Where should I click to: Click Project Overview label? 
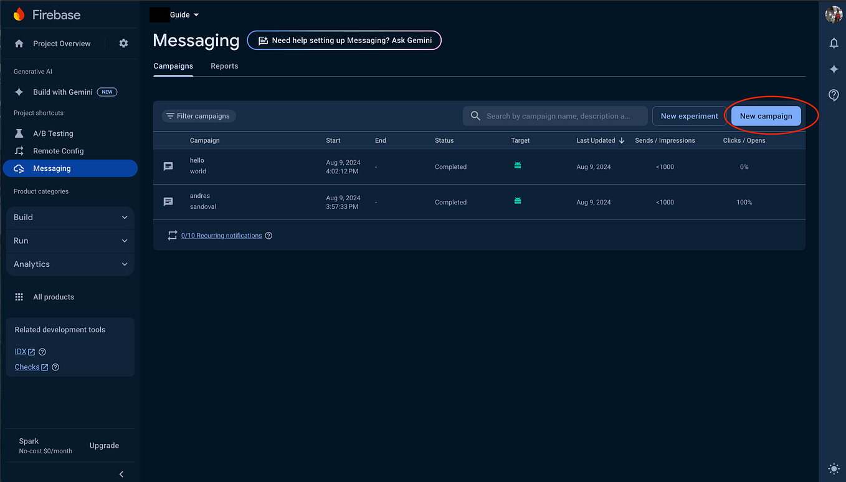point(62,44)
